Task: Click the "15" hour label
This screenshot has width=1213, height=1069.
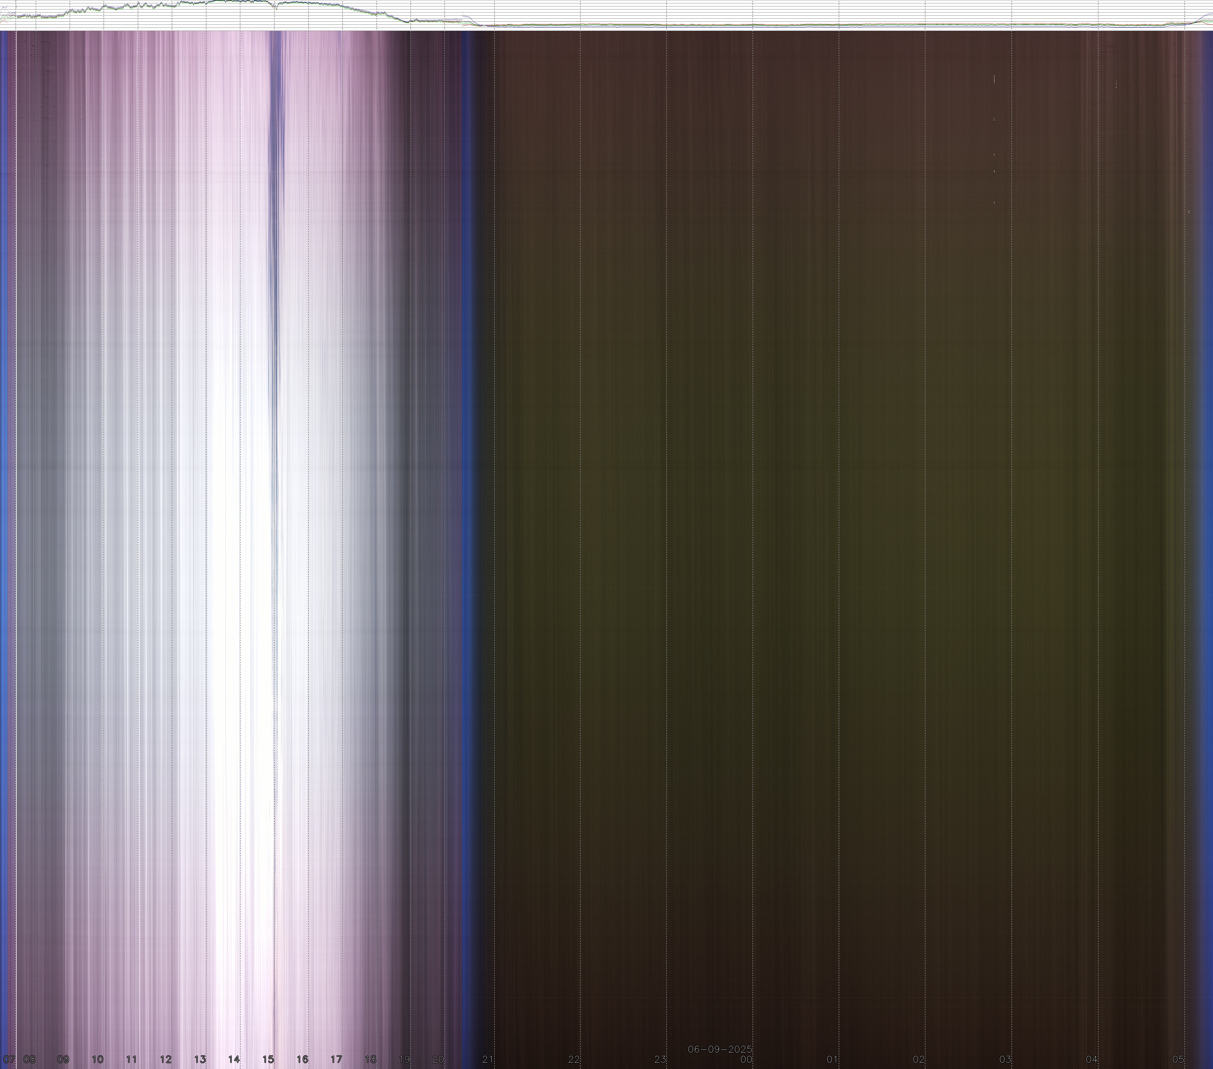Action: click(x=268, y=1059)
